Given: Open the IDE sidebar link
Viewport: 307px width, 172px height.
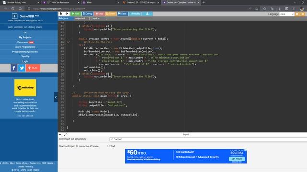Looking at the screenshot, I should [x=25, y=32].
